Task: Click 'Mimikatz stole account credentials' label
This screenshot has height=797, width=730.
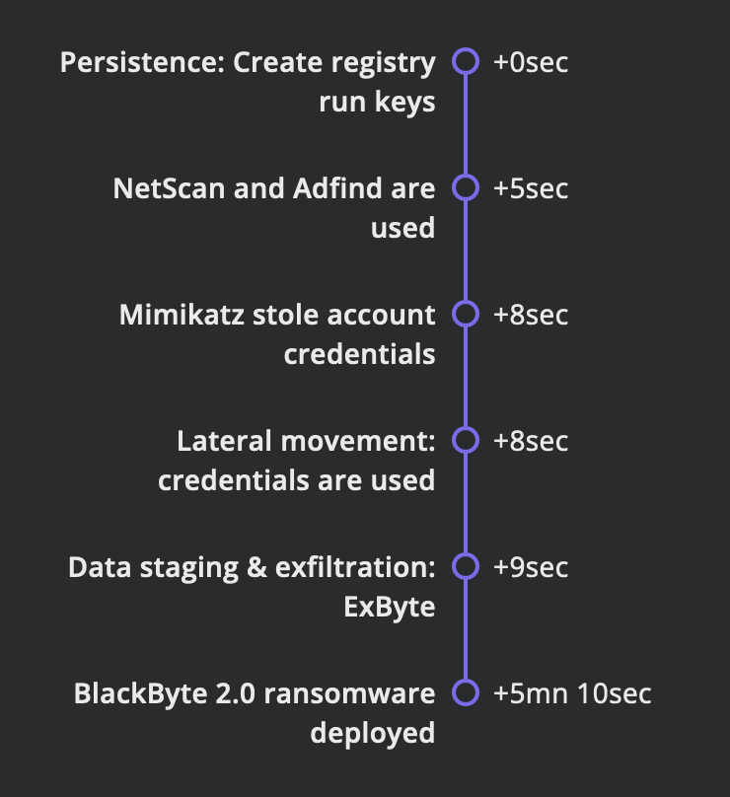Action: click(277, 334)
